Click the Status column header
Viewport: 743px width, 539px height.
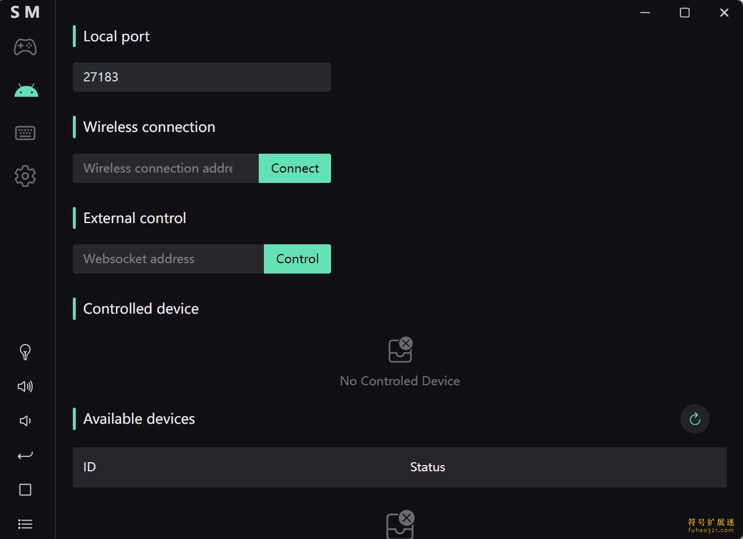pos(427,467)
